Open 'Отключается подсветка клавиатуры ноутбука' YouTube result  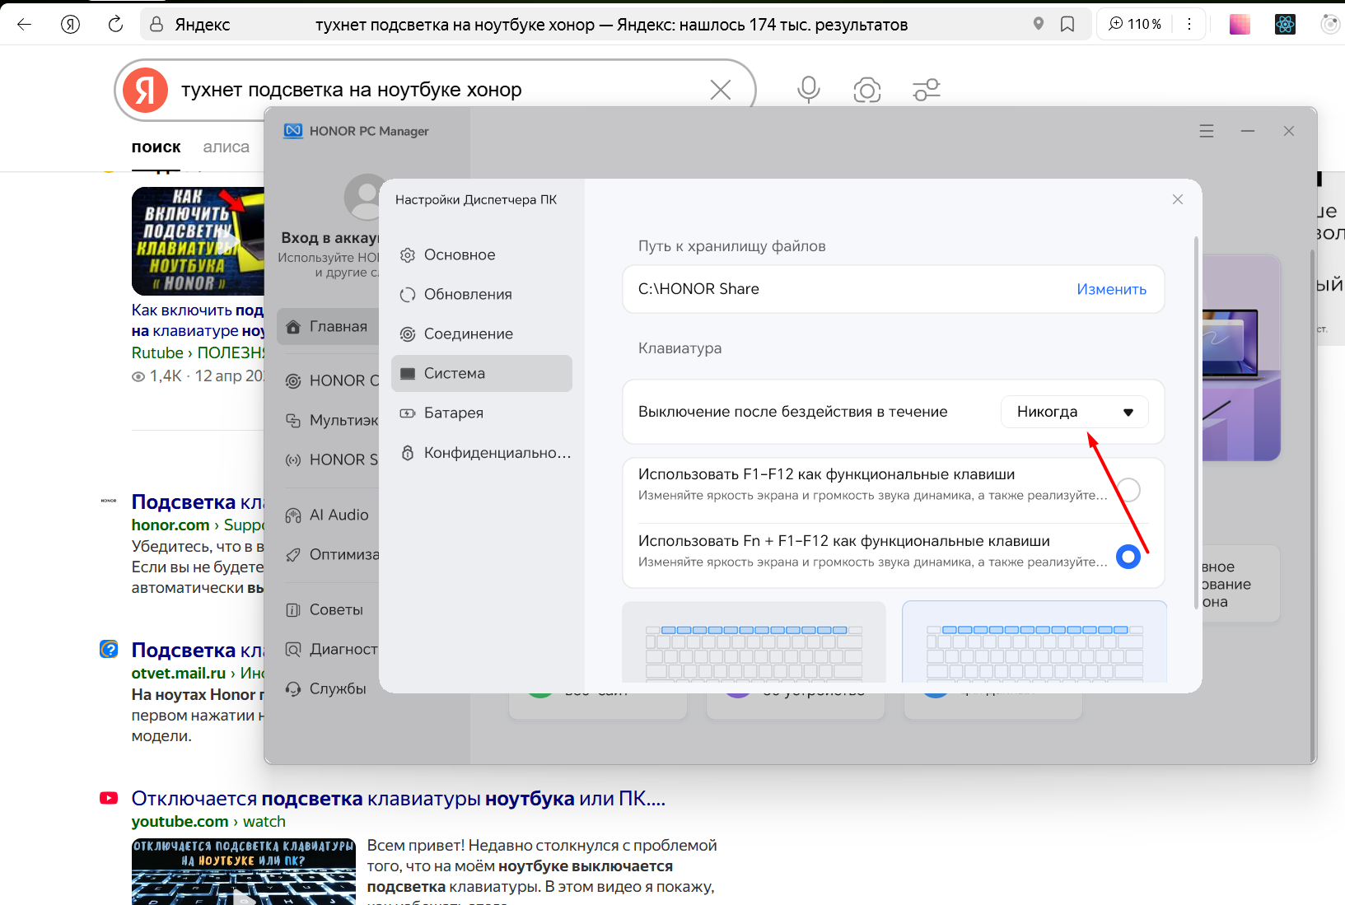click(x=399, y=799)
